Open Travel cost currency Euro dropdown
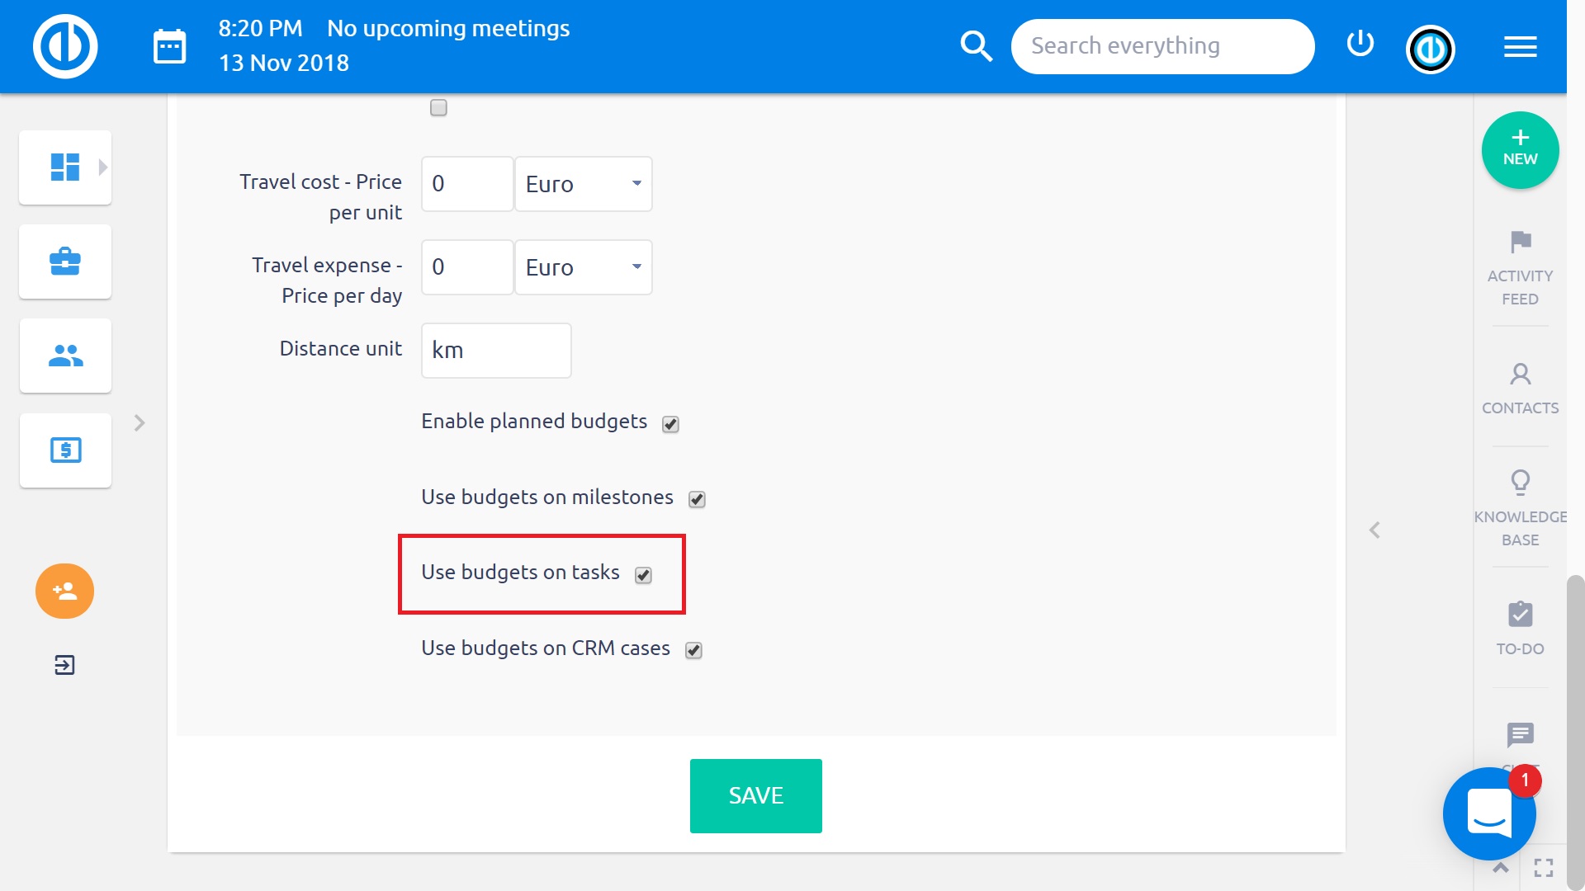1585x891 pixels. point(584,184)
